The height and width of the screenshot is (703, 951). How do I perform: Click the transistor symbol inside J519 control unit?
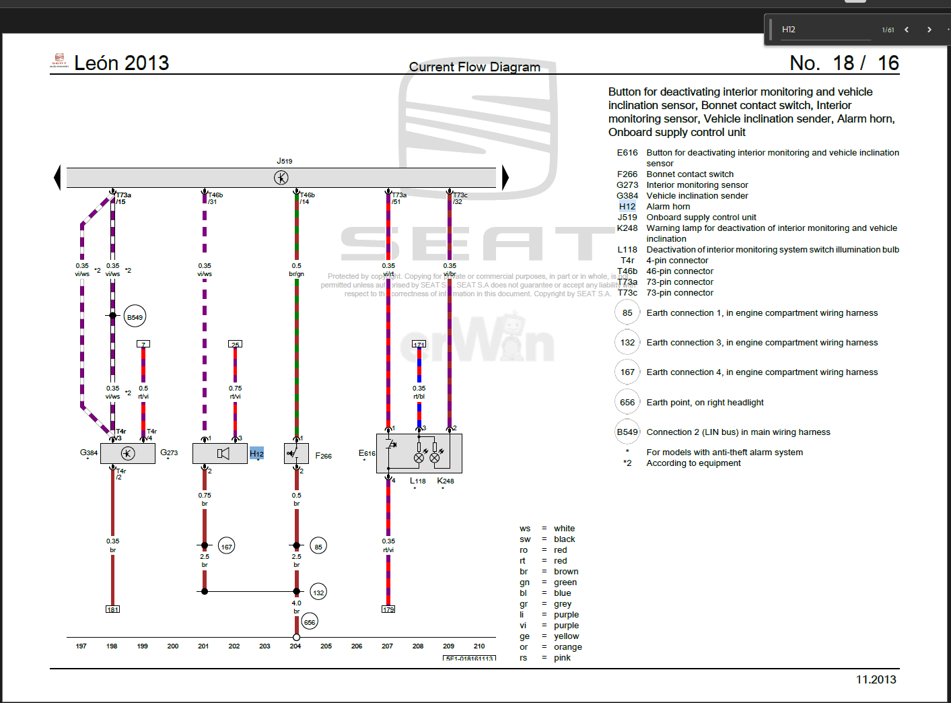(281, 177)
